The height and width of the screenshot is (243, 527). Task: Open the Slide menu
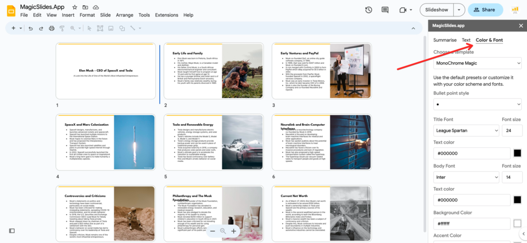tap(106, 15)
